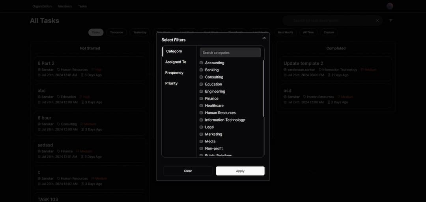This screenshot has height=202, width=426.
Task: Click the Clear filters button
Action: click(188, 171)
